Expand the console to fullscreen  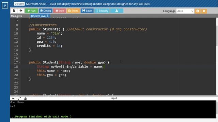point(19,98)
